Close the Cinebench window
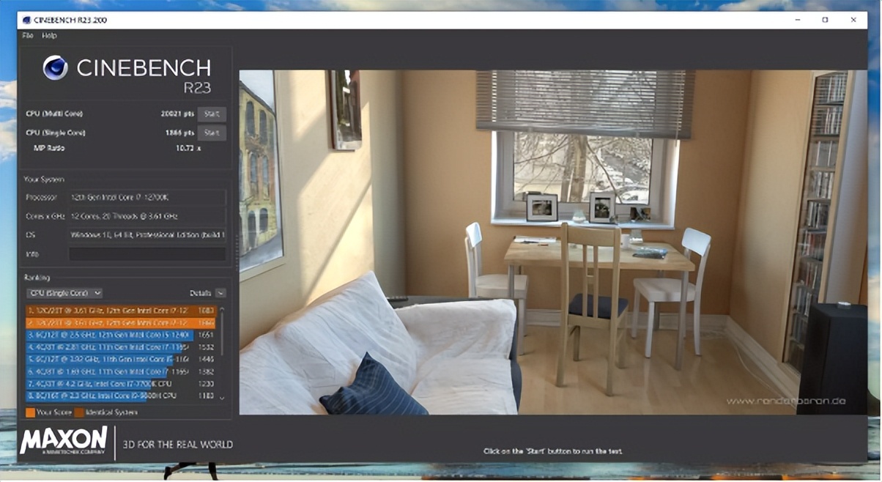The width and height of the screenshot is (882, 482). (x=853, y=20)
